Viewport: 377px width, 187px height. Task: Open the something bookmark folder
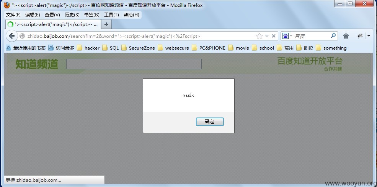click(x=331, y=48)
